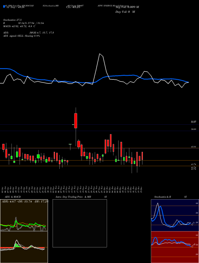Click the first red candlestick on 03 Oct
Image resolution: width=199 pixels, height=263 pixels.
pyautogui.click(x=3, y=147)
